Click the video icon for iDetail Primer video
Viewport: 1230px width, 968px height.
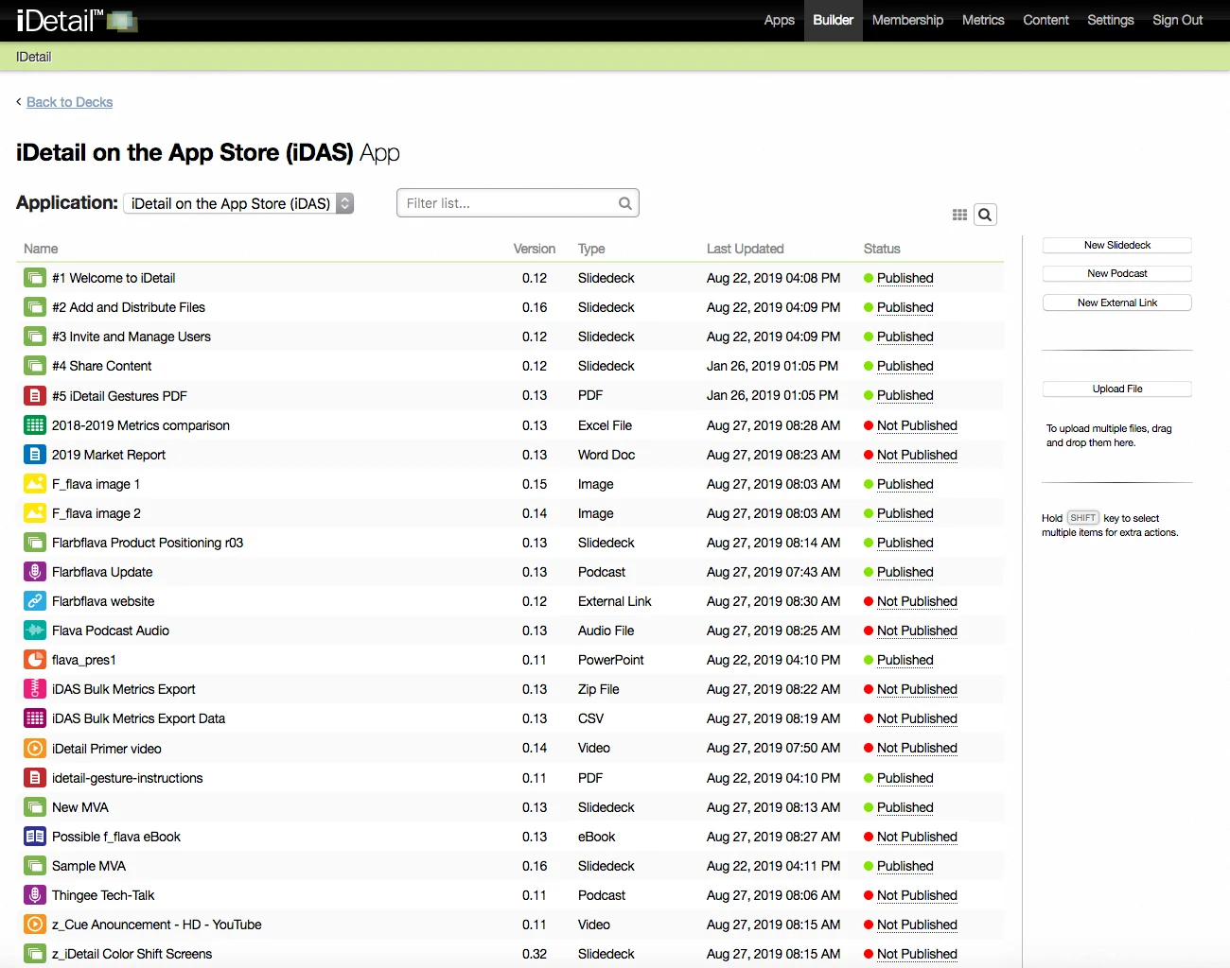(x=35, y=748)
